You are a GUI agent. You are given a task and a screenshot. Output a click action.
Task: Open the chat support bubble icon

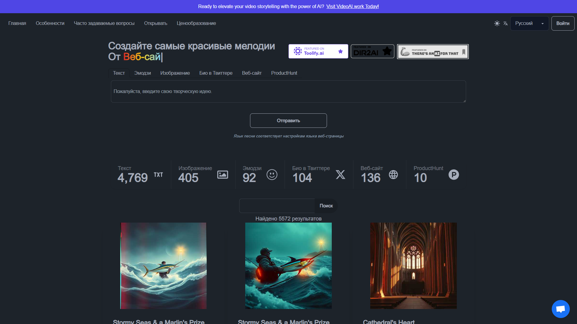560,309
